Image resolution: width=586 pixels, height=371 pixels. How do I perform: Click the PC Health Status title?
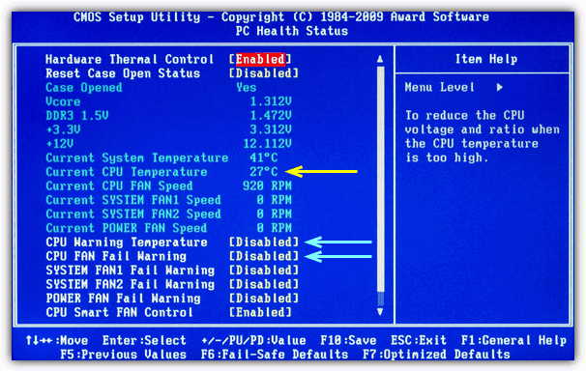pos(292,31)
